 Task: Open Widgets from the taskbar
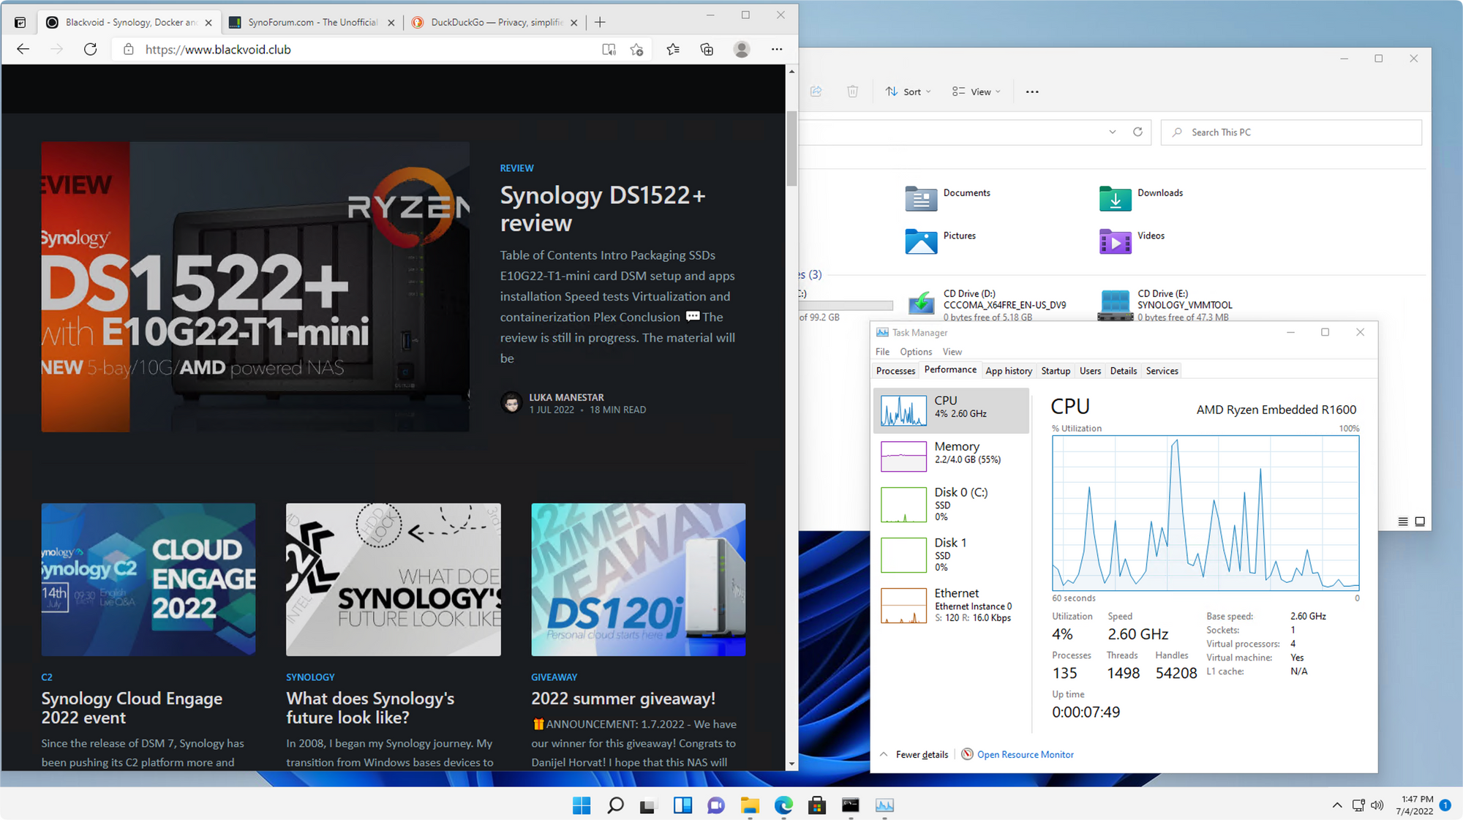coord(682,805)
